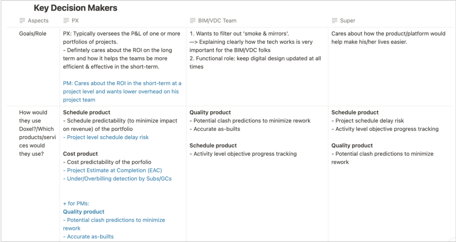Click the text-property icon beside PX
The image size is (456, 242).
(x=66, y=20)
